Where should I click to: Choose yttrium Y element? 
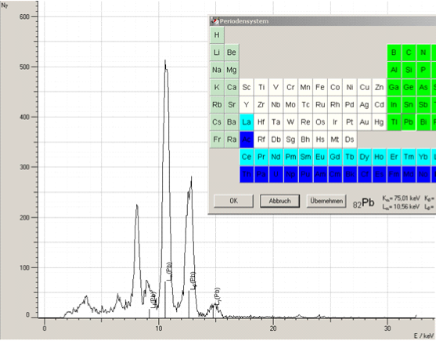pos(247,105)
